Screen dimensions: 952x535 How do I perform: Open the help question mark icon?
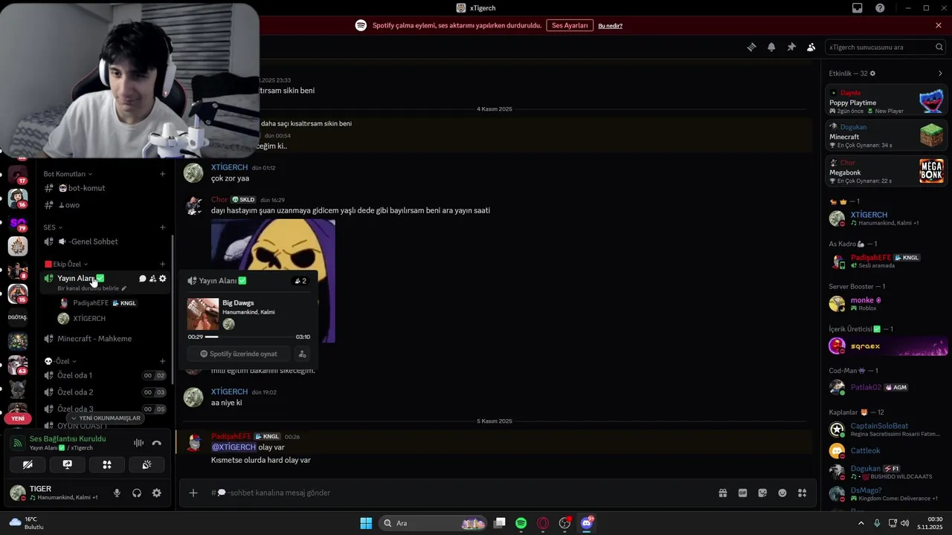pos(881,8)
